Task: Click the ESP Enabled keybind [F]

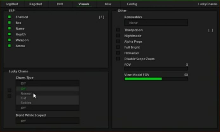Action: tap(101, 17)
